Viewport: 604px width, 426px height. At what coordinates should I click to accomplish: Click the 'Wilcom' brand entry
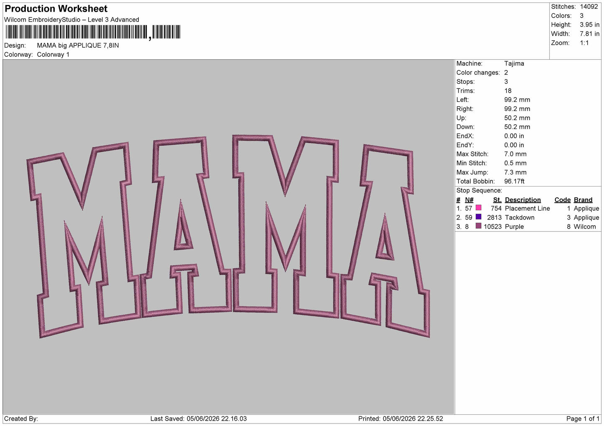pos(585,227)
